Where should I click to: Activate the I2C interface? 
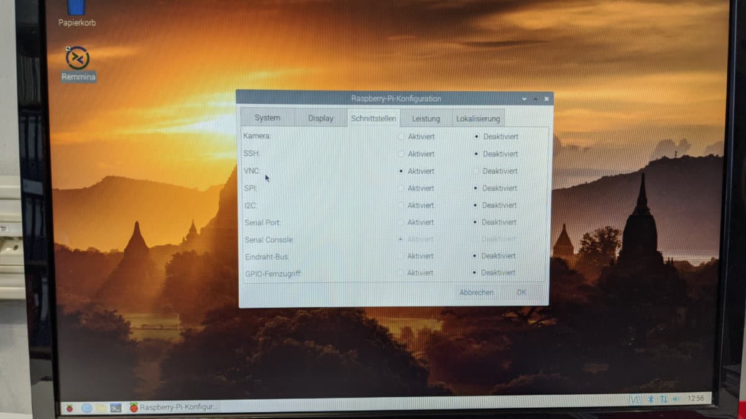pos(401,205)
